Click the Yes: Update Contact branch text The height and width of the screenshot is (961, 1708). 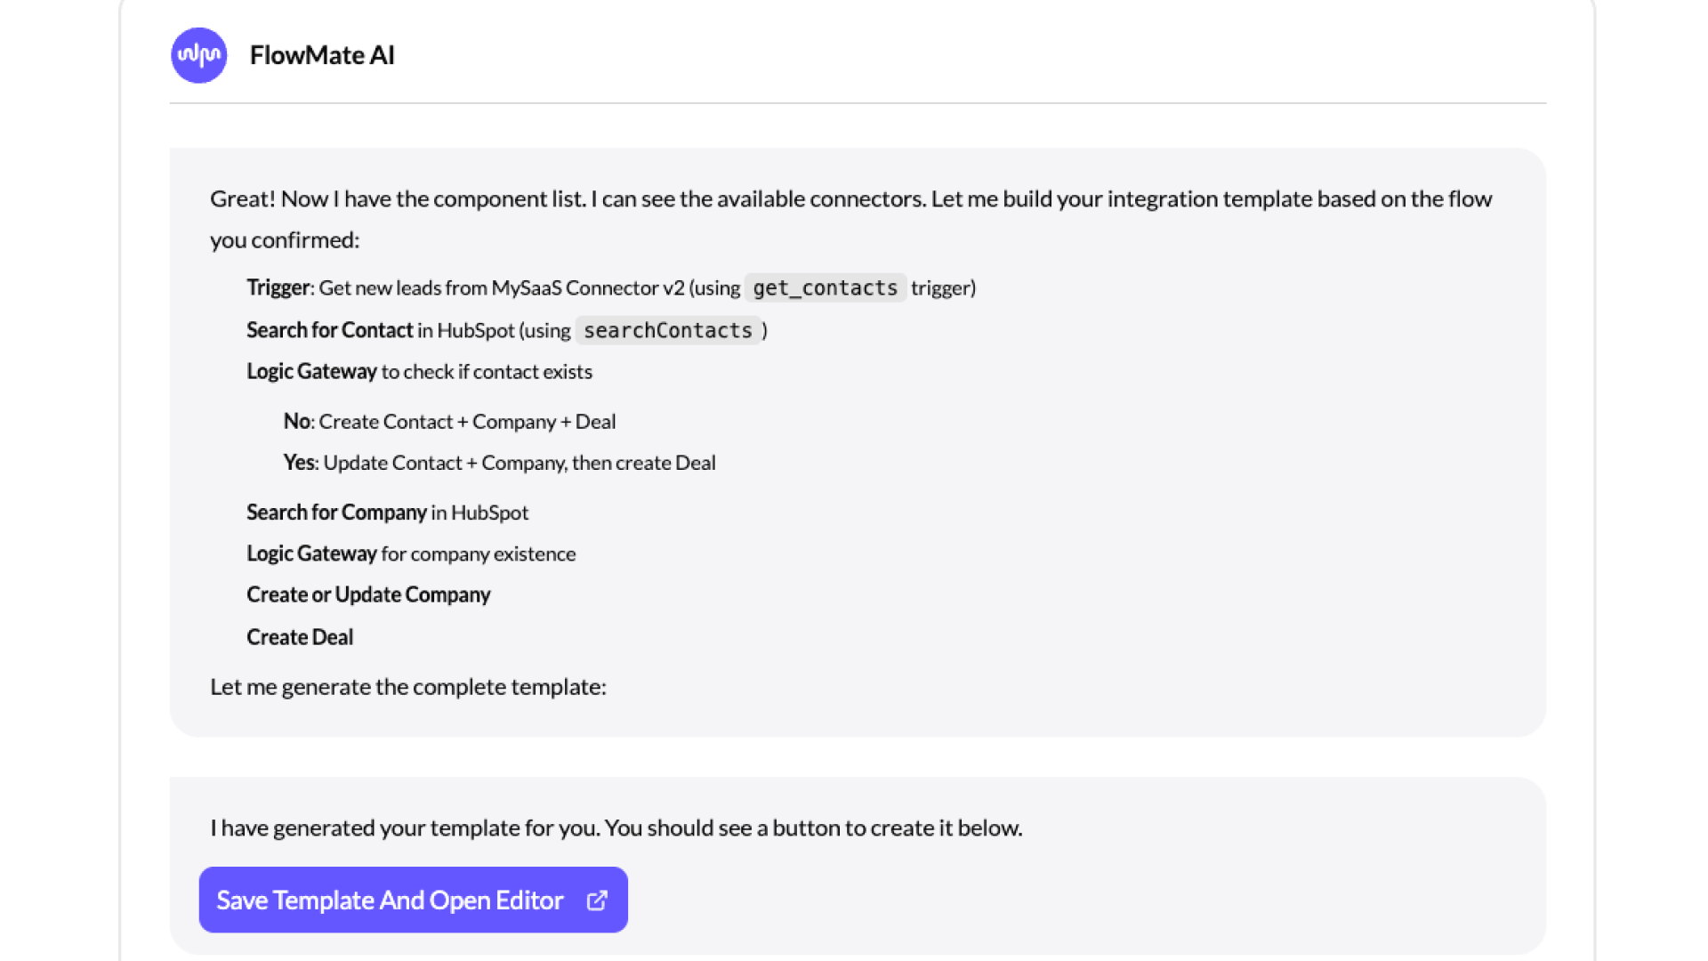coord(499,463)
